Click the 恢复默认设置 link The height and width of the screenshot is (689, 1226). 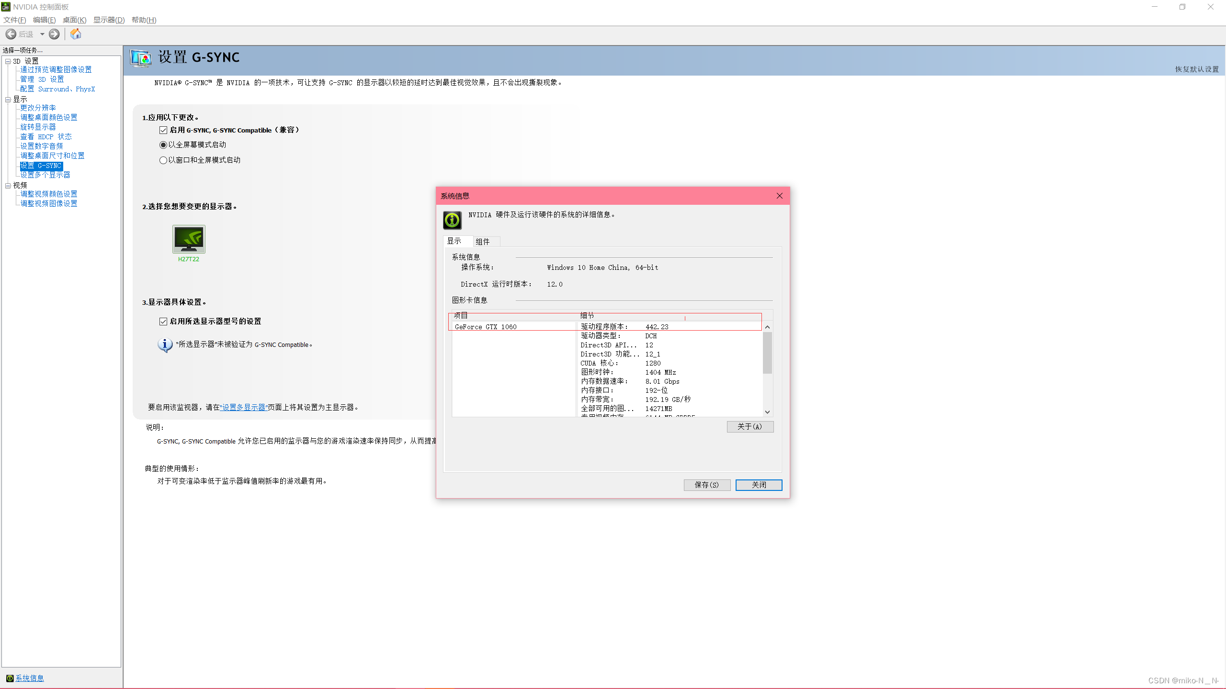(x=1197, y=69)
